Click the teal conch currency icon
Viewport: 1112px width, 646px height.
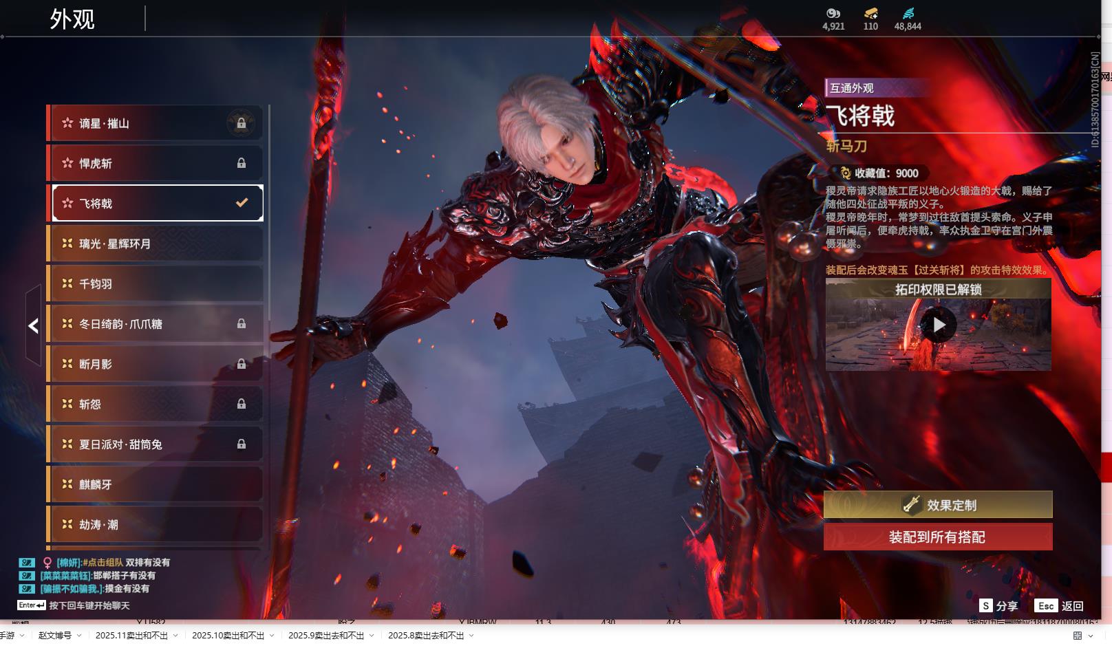pyautogui.click(x=908, y=13)
